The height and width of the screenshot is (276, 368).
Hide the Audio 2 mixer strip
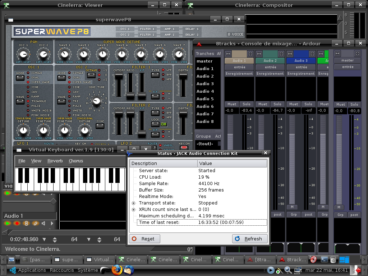pyautogui.click(x=281, y=54)
